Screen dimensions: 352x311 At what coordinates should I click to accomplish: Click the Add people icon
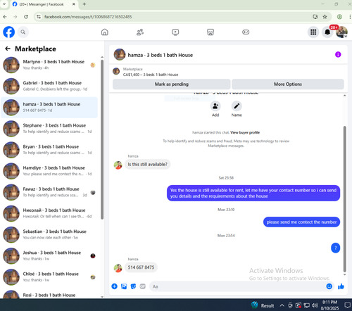pos(215,106)
